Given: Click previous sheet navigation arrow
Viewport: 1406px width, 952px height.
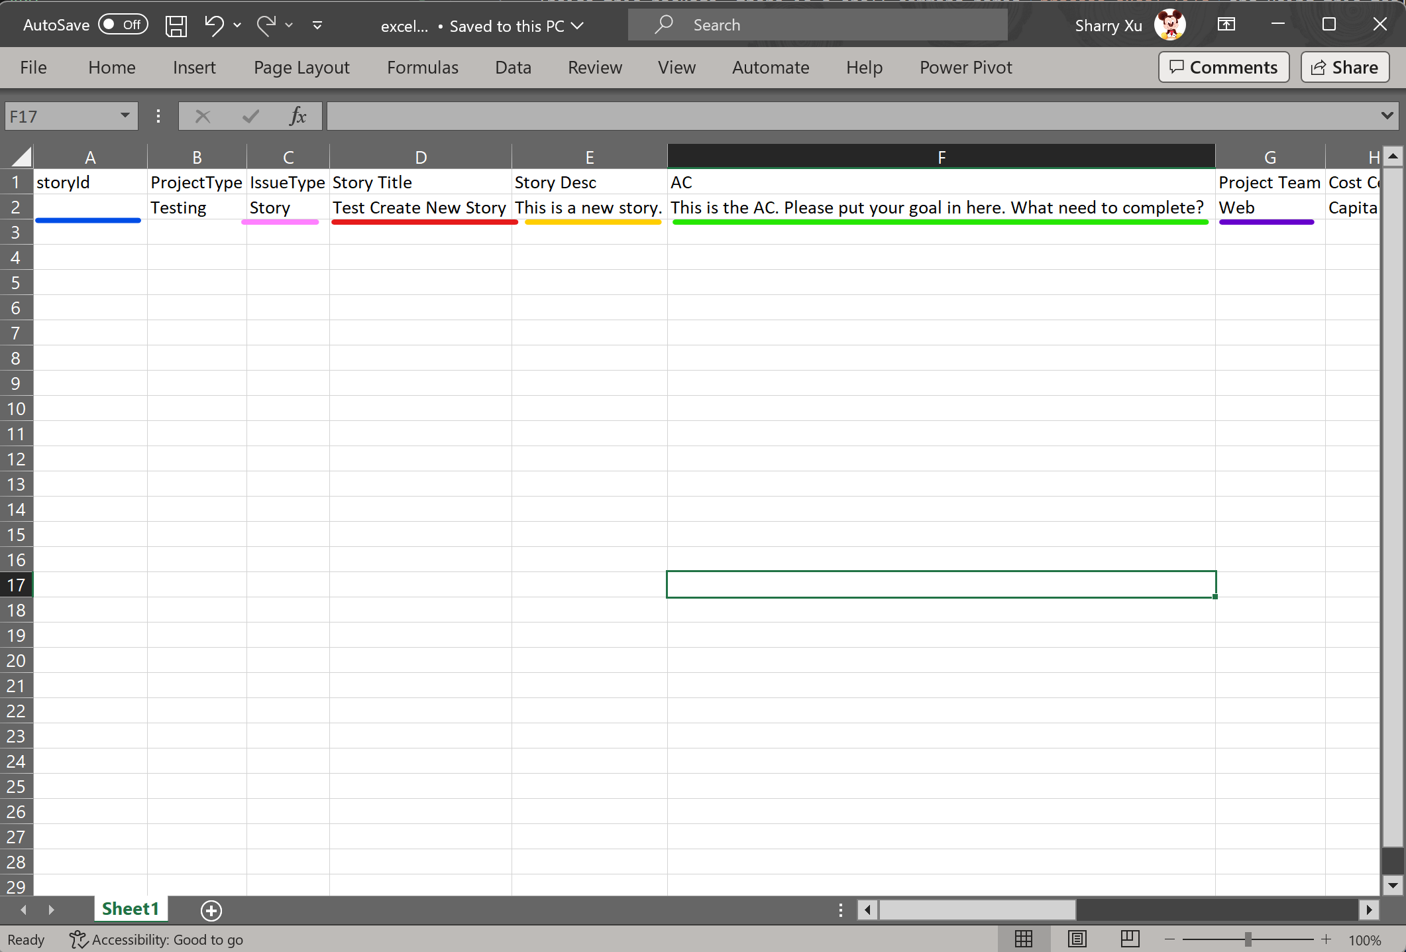Looking at the screenshot, I should coord(24,910).
